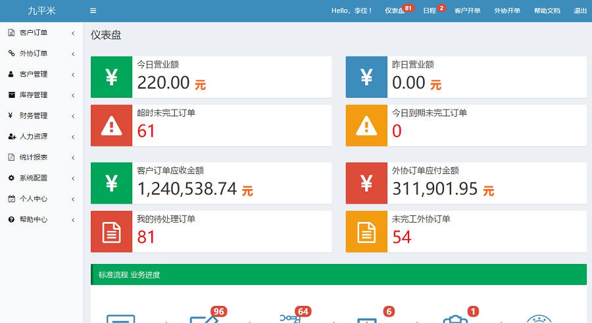
Task: Click the workflow step icon with badge 1
Action: click(455, 319)
